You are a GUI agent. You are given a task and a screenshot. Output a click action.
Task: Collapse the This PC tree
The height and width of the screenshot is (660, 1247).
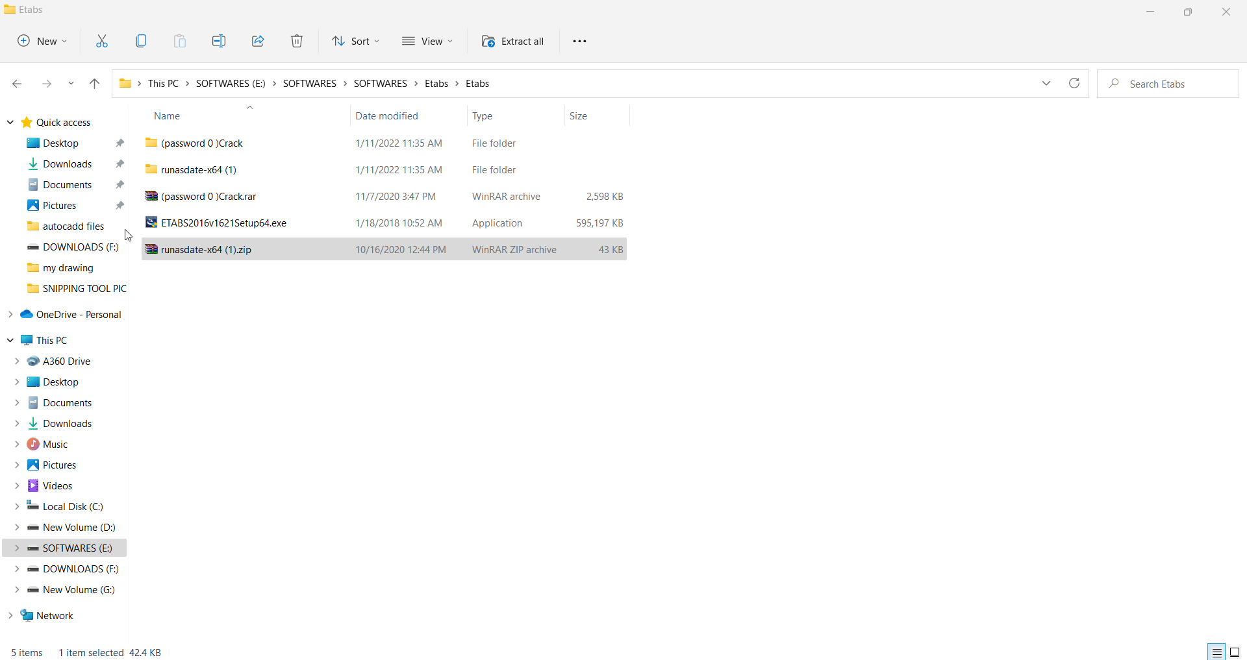[x=10, y=340]
